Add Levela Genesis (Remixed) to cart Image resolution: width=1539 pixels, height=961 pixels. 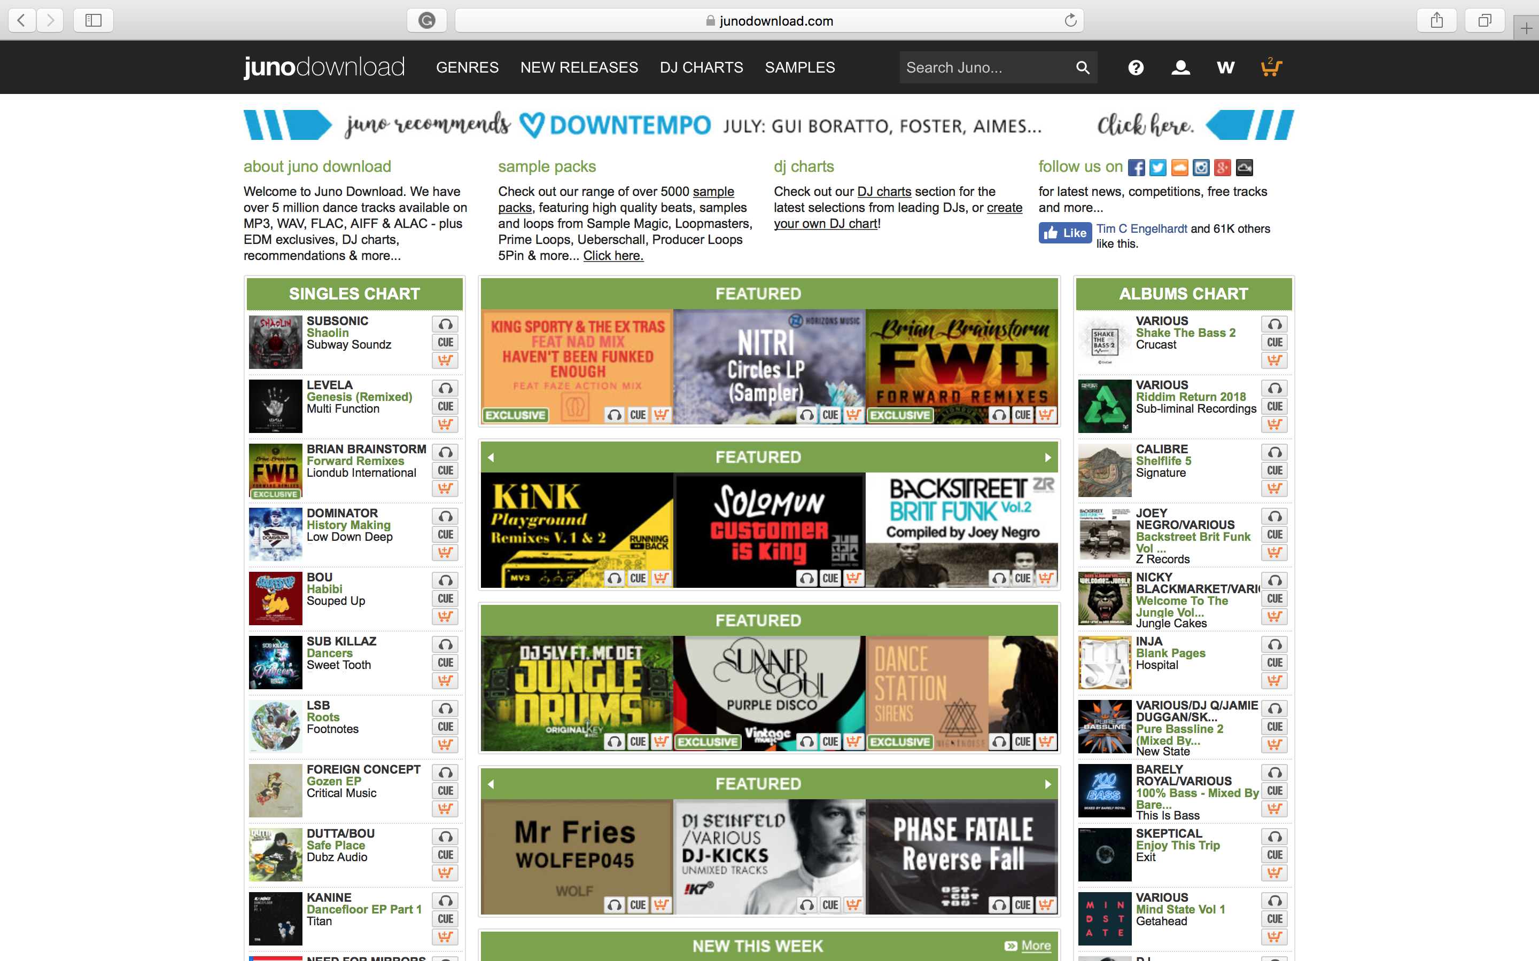(x=445, y=424)
